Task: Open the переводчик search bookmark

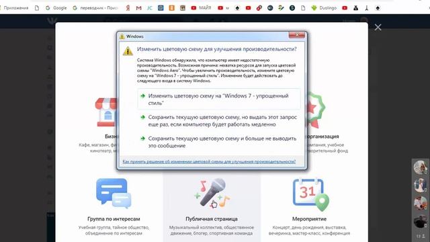Action: tap(95, 8)
